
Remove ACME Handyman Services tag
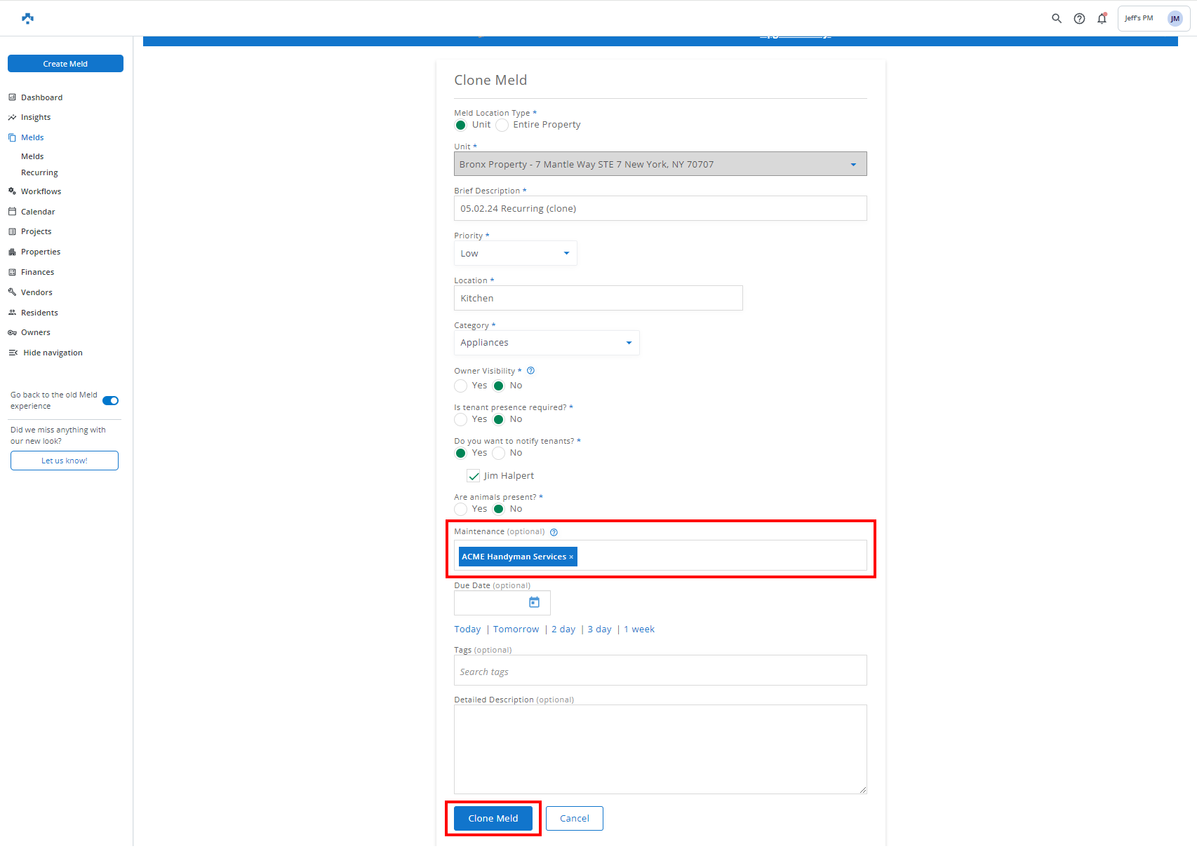coord(571,557)
